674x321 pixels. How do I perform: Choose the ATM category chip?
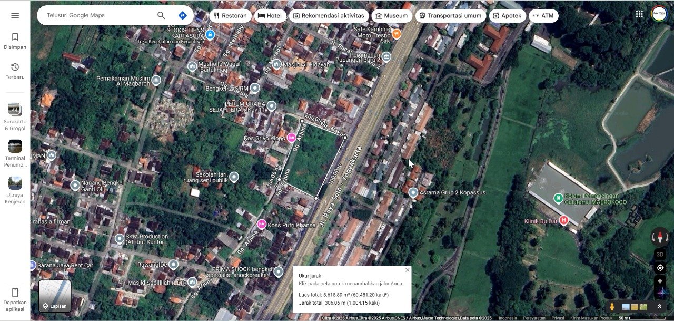pos(543,16)
